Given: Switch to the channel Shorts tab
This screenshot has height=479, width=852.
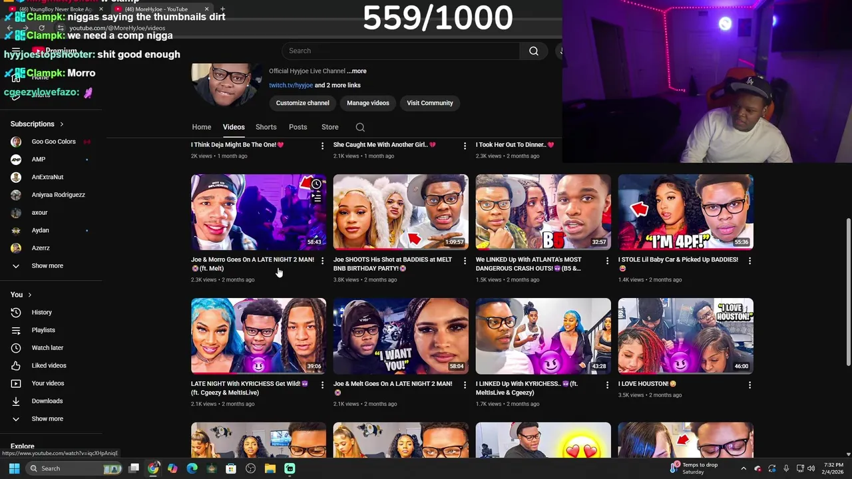Looking at the screenshot, I should 266,127.
